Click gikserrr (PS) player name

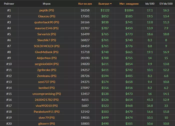click(47, 123)
